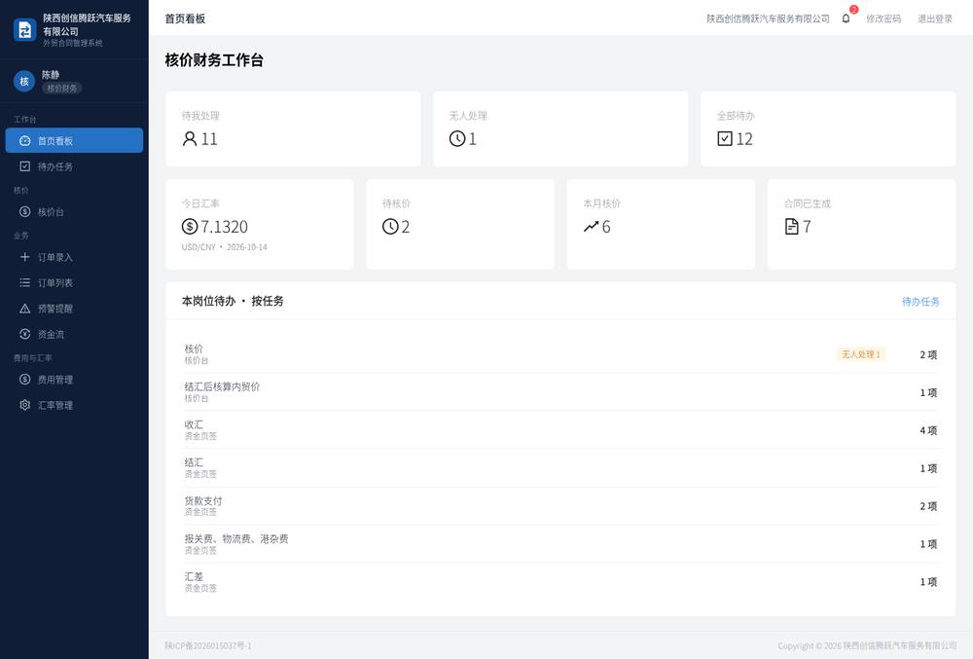Click the clock icon in 无人处理 card

coord(457,139)
